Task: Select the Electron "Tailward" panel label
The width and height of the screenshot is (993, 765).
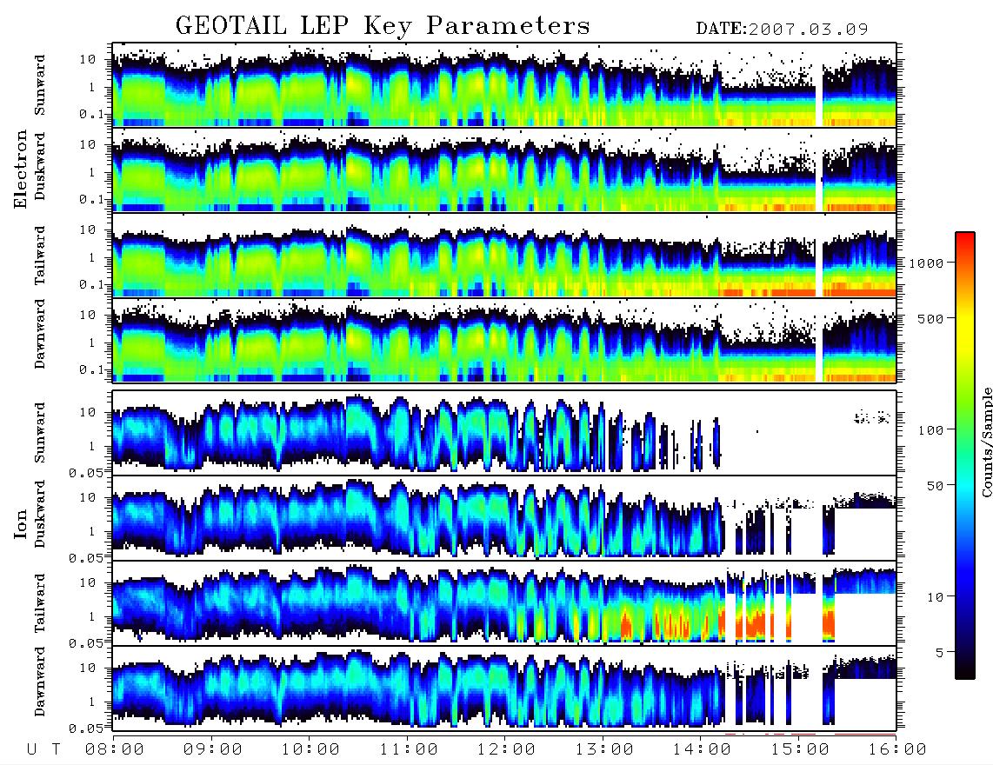Action: click(40, 256)
